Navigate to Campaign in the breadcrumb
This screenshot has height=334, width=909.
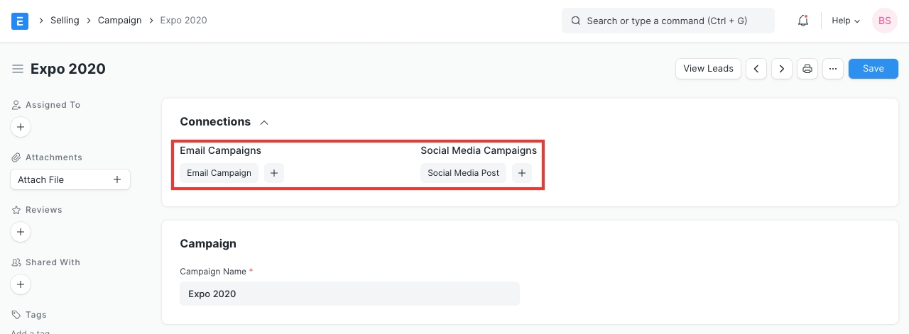click(120, 21)
